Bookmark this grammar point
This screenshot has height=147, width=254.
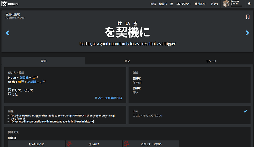(247, 17)
